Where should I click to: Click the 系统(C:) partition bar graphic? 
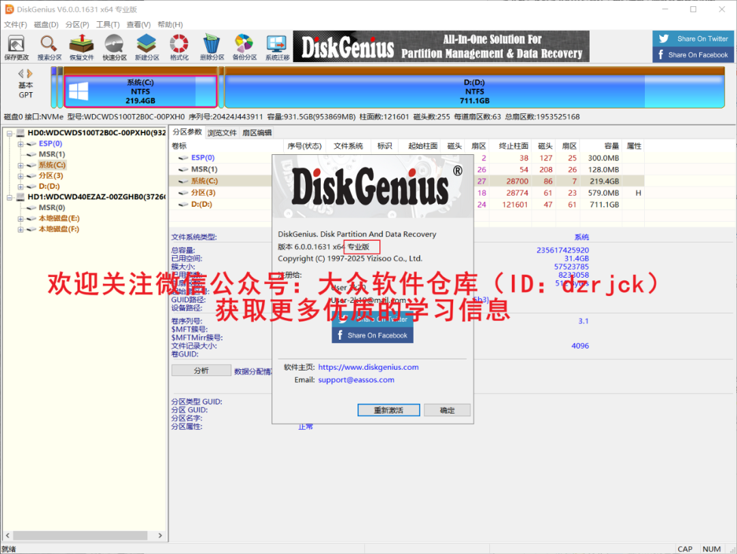coord(140,91)
